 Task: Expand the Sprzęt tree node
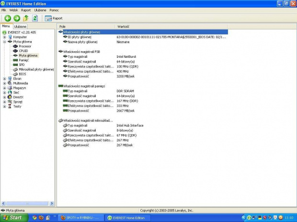(4, 102)
